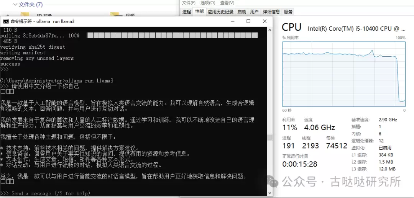Open the 选项(O) menu
The width and height of the screenshot is (414, 198).
coord(208,3)
